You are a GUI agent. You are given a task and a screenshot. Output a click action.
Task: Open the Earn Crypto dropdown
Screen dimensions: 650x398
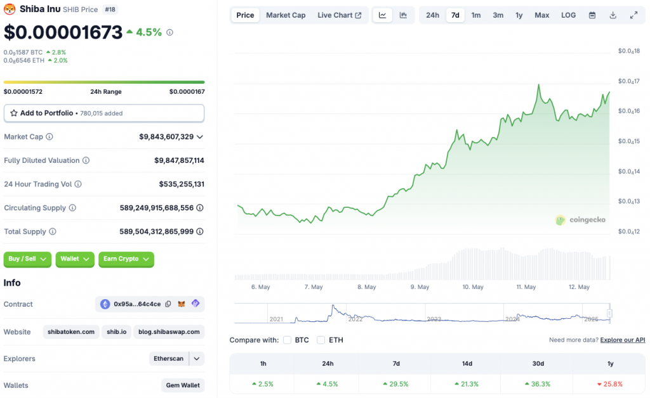126,259
